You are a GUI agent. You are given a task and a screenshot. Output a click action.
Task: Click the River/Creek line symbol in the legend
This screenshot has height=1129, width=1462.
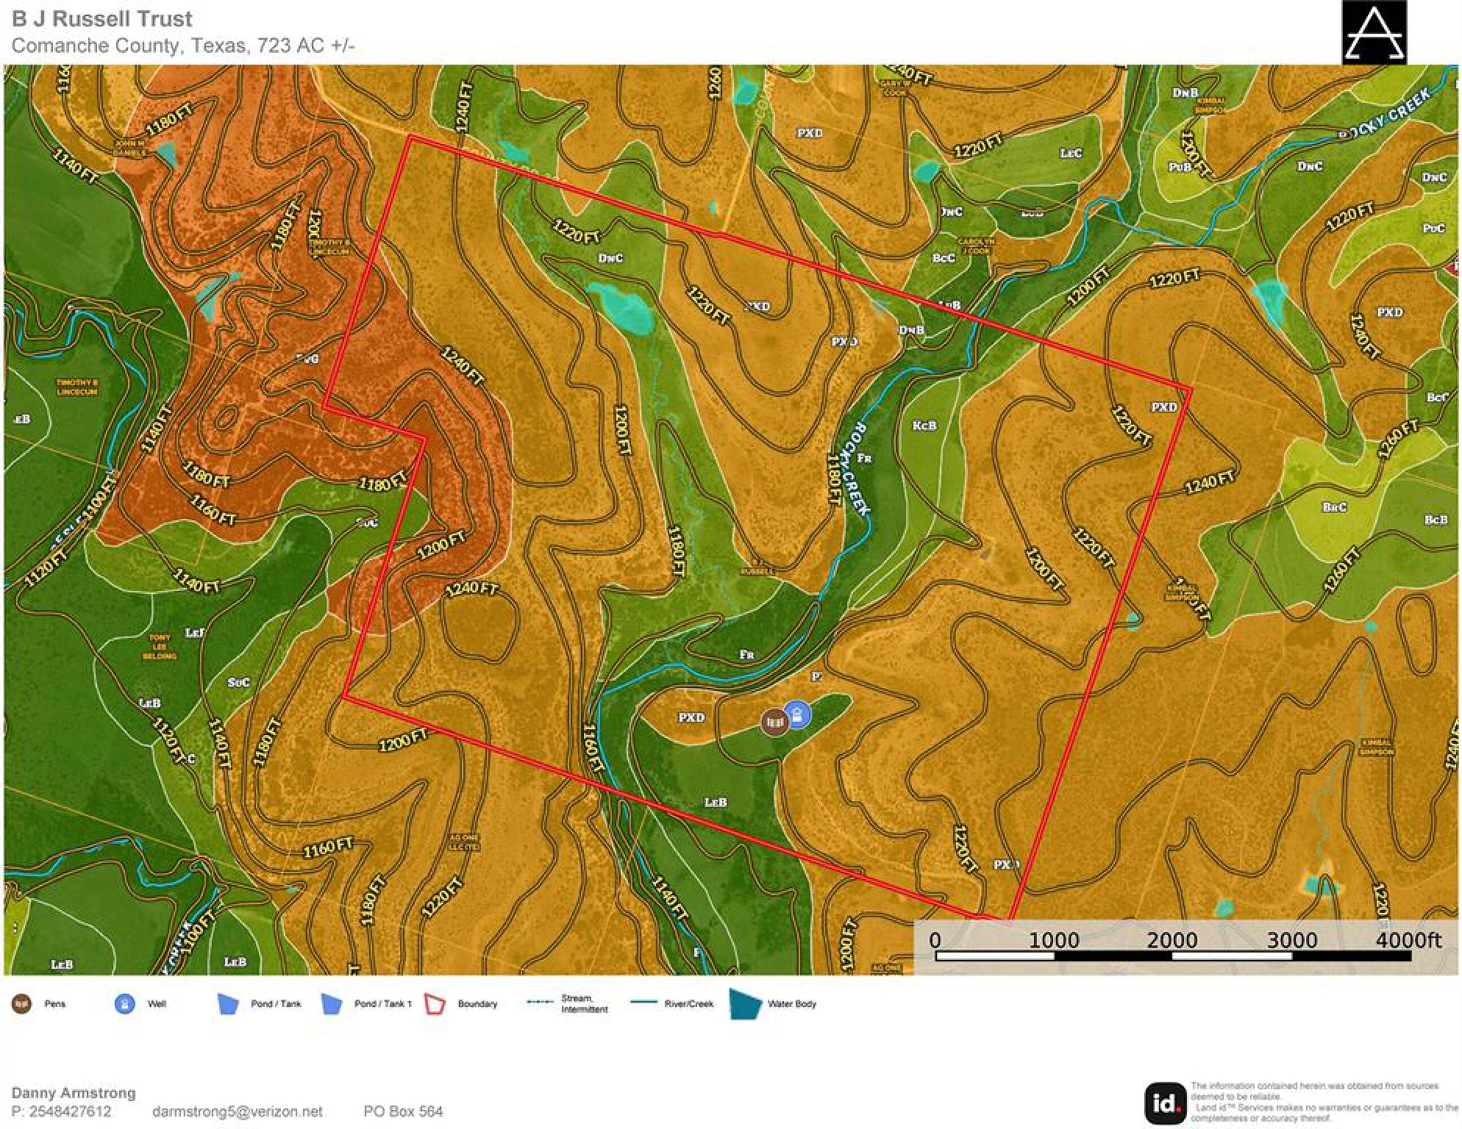[644, 1003]
